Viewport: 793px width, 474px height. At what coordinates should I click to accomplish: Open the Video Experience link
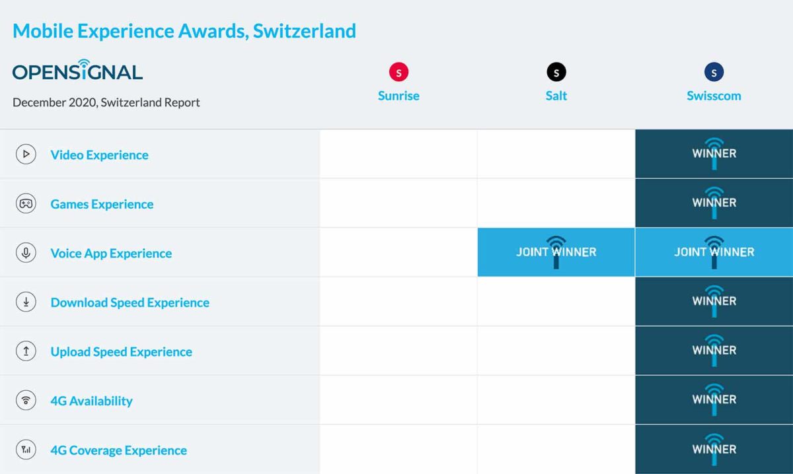click(x=100, y=155)
